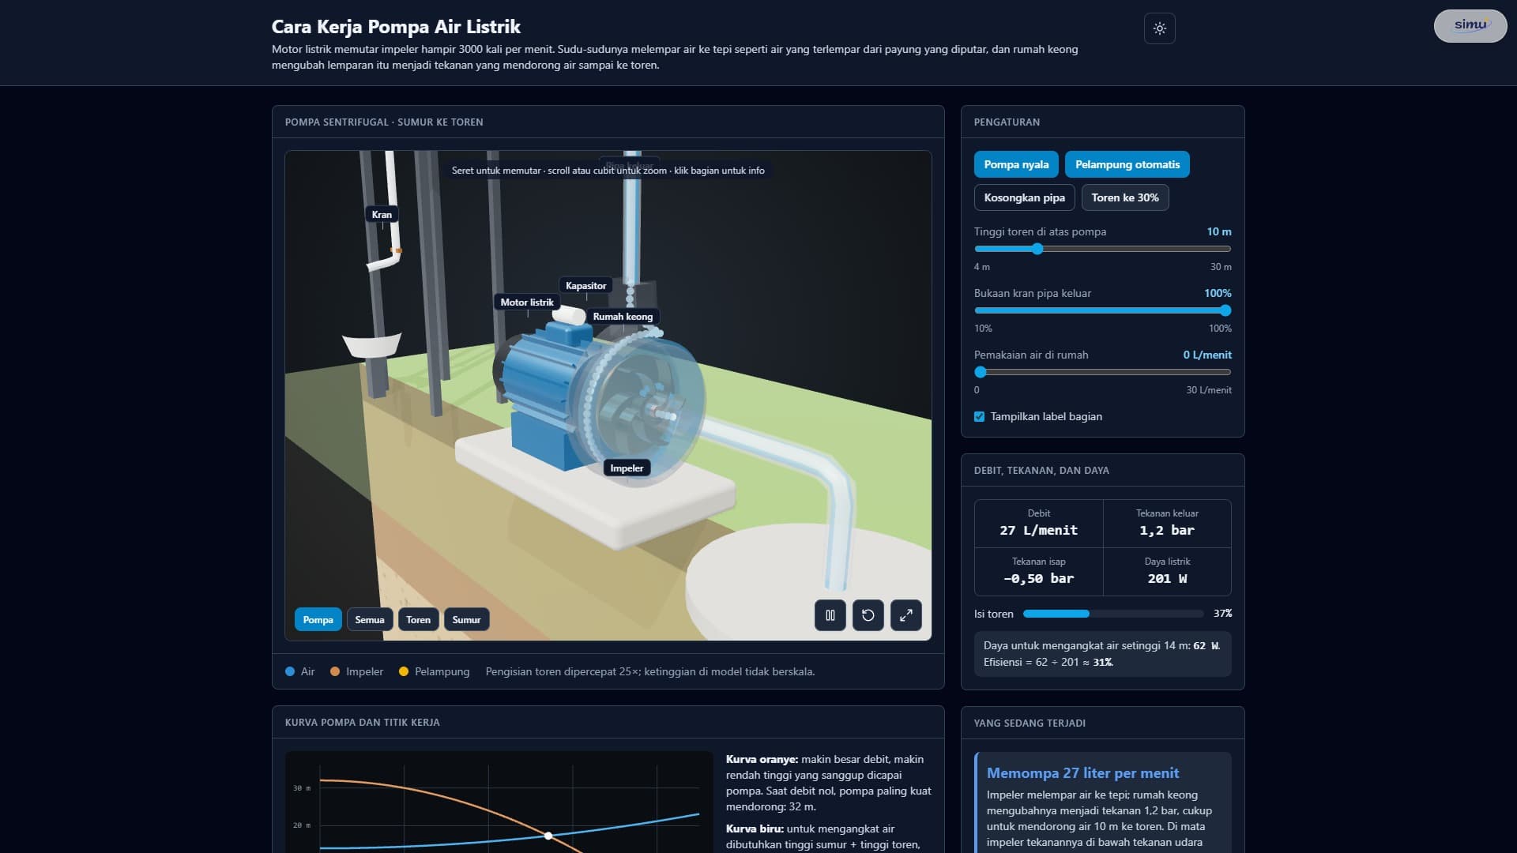This screenshot has width=1517, height=853.
Task: Open the simu logo badge
Action: coord(1470,25)
